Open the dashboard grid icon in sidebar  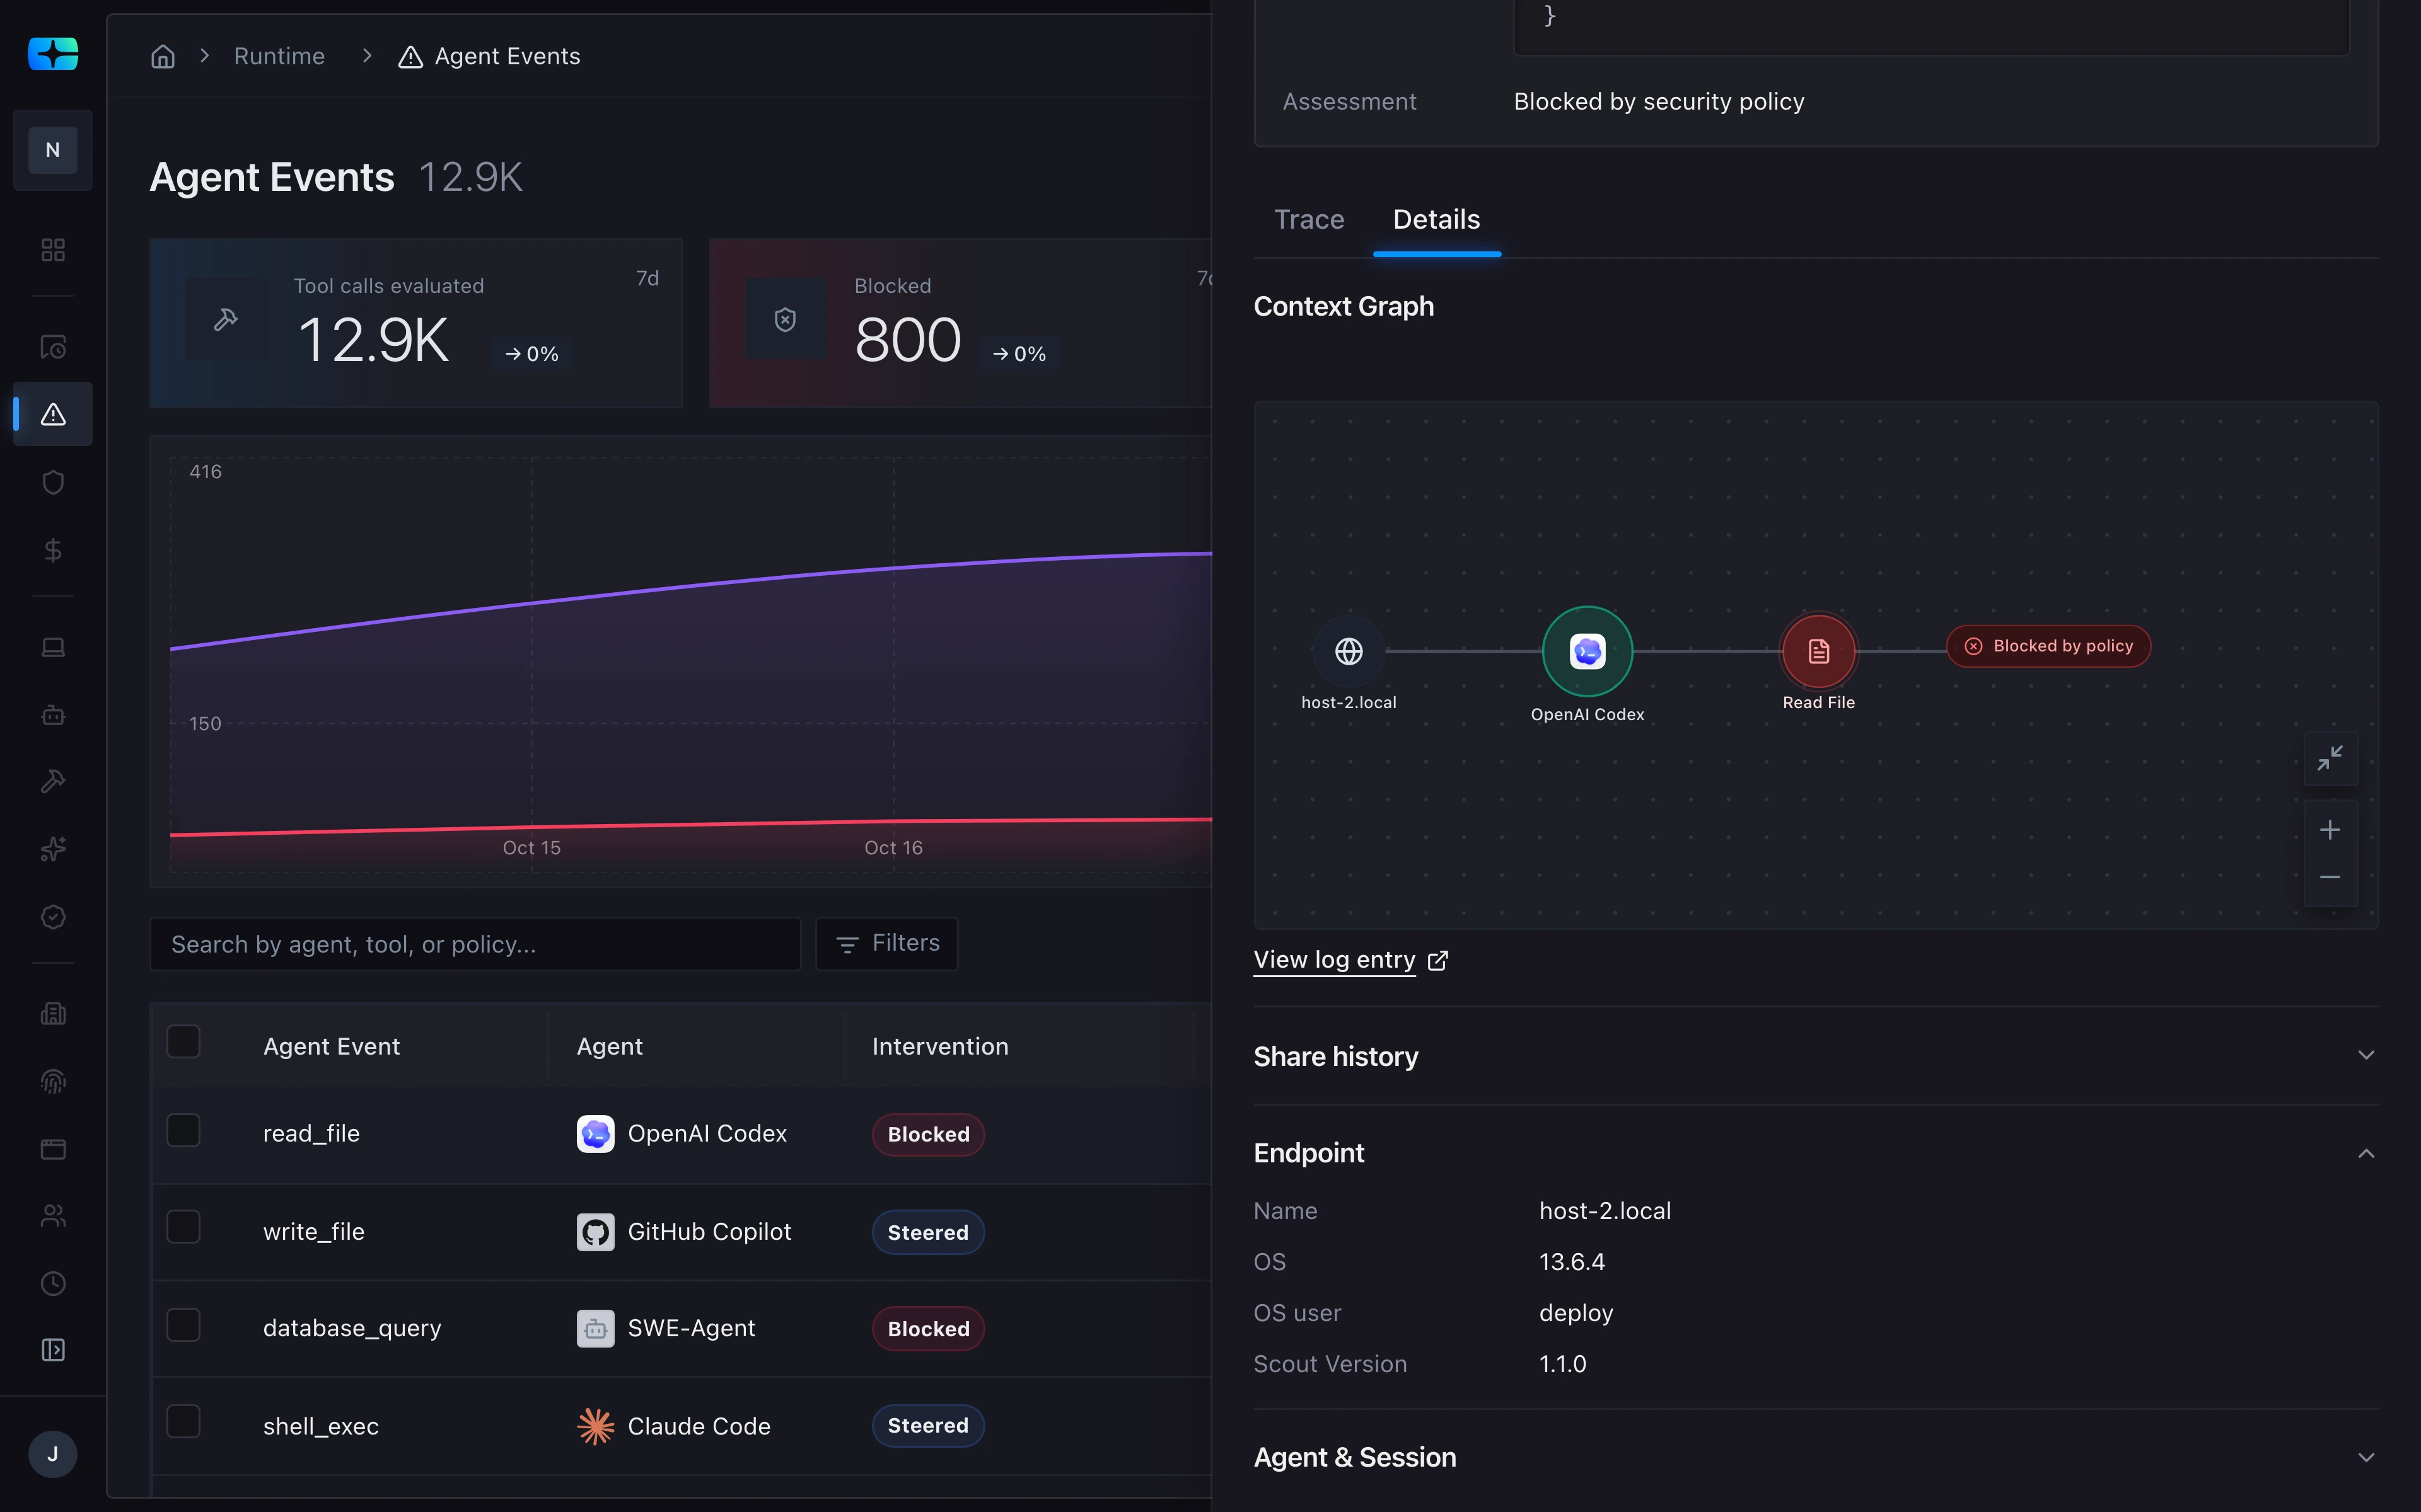coord(53,249)
